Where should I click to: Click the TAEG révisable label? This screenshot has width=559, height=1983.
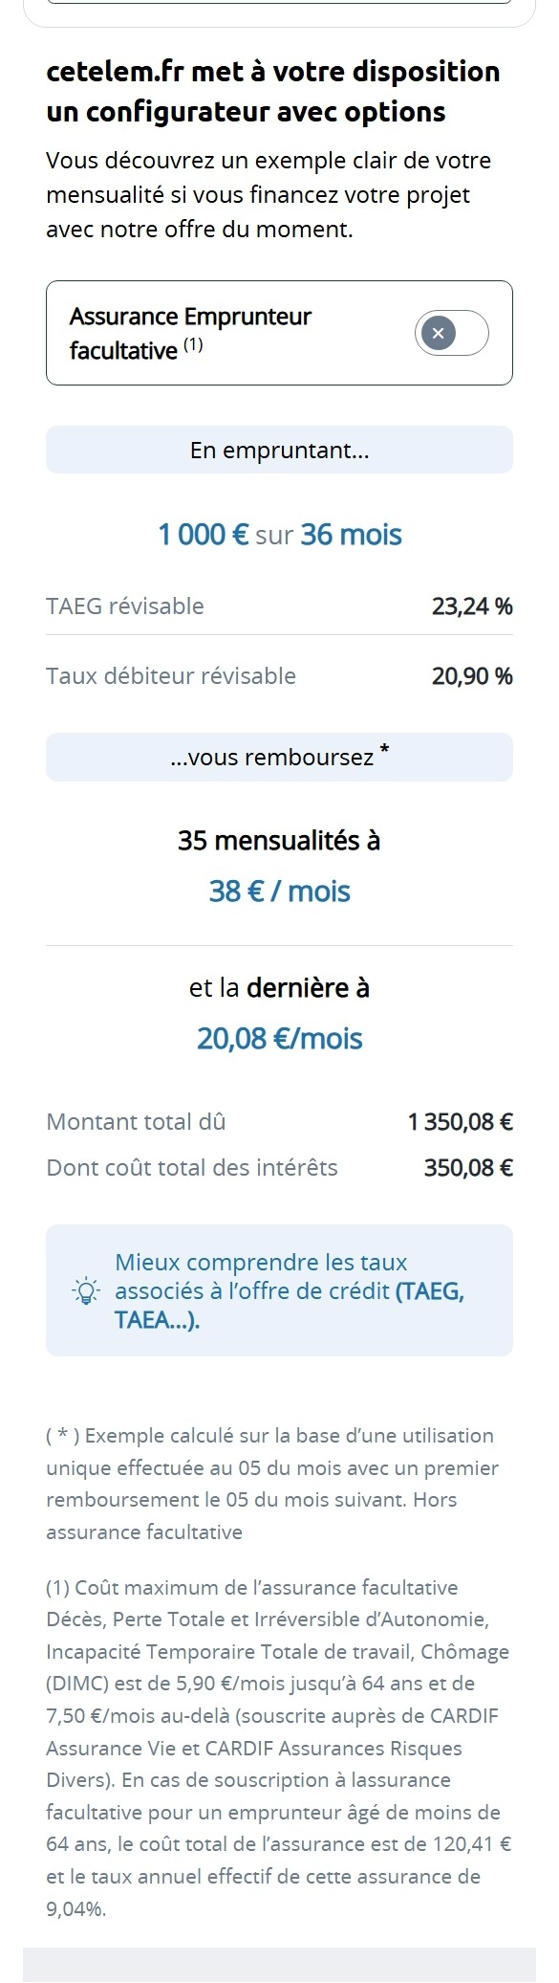click(125, 606)
